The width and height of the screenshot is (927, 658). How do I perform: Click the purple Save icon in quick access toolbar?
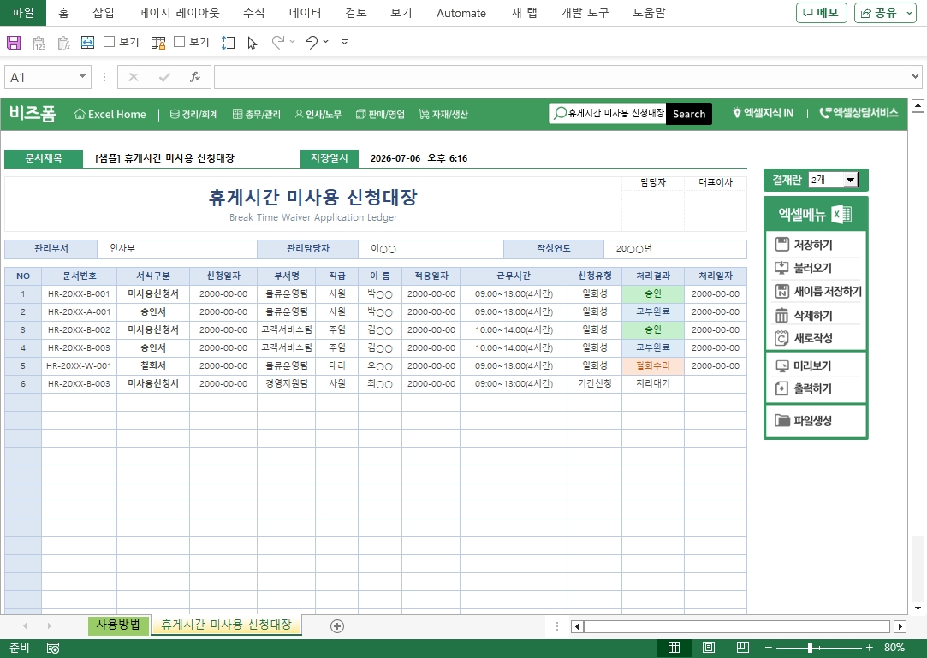click(14, 42)
